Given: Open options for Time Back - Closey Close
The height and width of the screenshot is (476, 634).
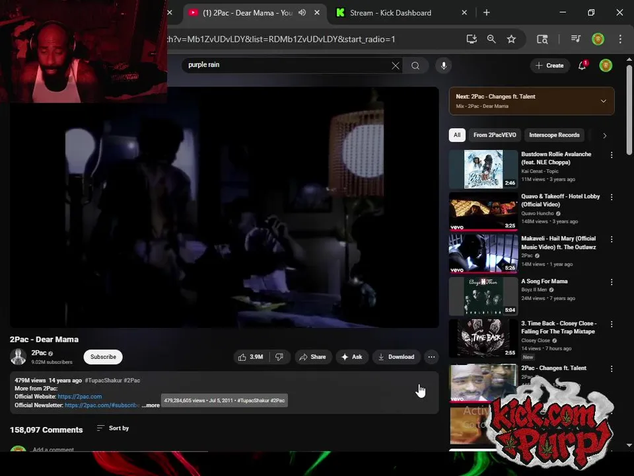Looking at the screenshot, I should coord(612,324).
